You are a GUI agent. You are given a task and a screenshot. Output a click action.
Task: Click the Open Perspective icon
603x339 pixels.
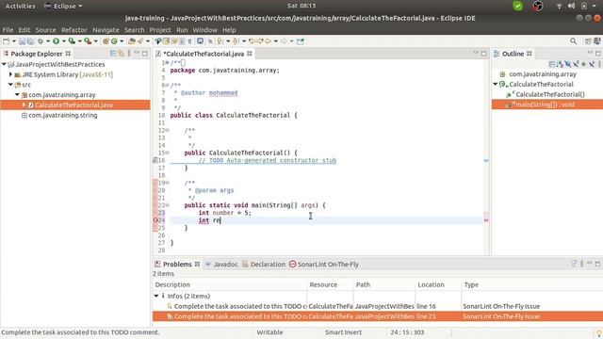click(588, 41)
